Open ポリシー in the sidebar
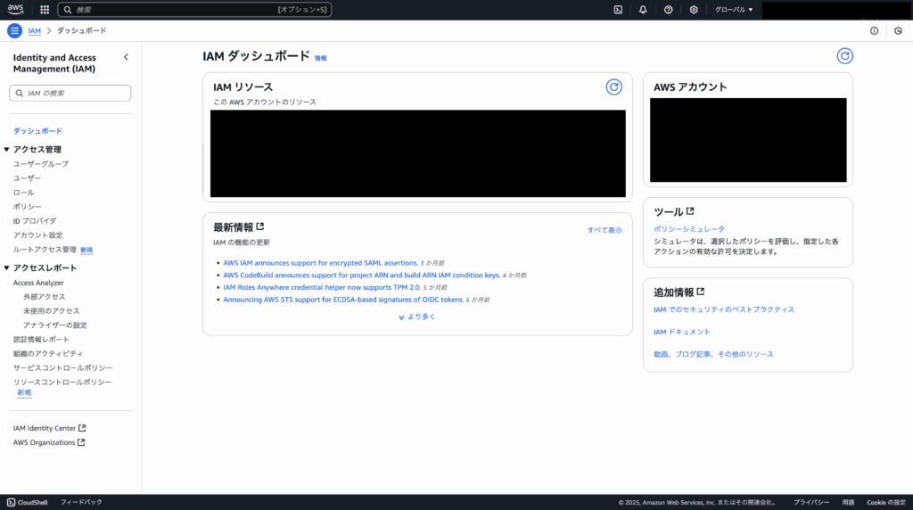This screenshot has width=913, height=510. click(x=27, y=207)
